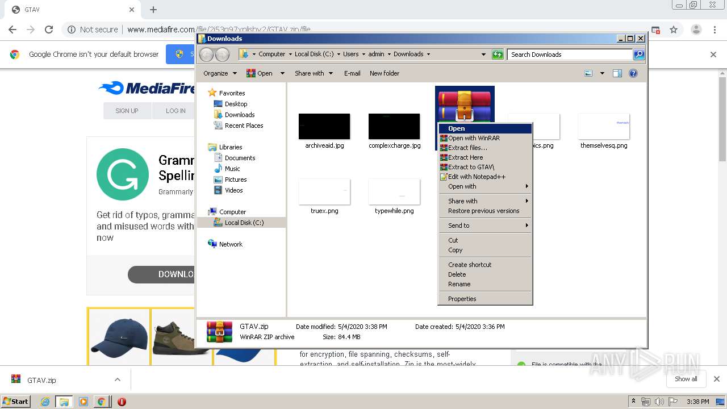Open GTAV.zip download options arrow
727x409 pixels.
(118, 379)
